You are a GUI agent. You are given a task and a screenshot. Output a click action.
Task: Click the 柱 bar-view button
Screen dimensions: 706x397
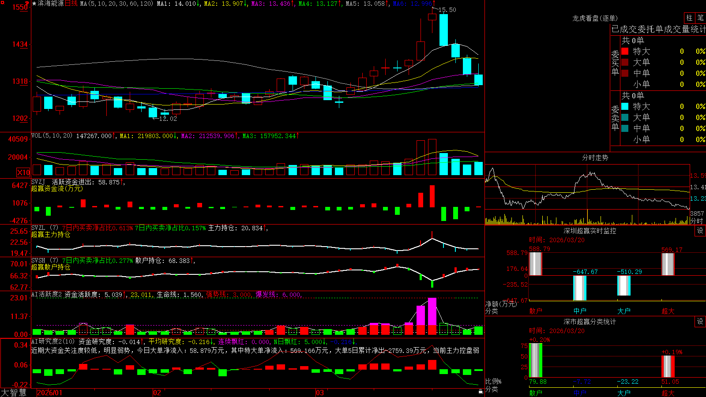tap(689, 18)
